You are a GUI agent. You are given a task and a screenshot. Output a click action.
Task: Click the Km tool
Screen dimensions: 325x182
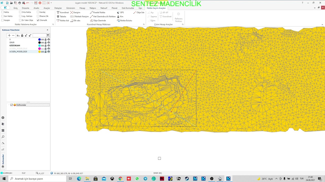[120, 16]
